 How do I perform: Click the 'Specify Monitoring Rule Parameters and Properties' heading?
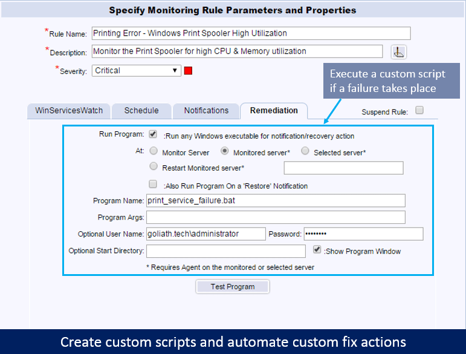click(x=233, y=10)
